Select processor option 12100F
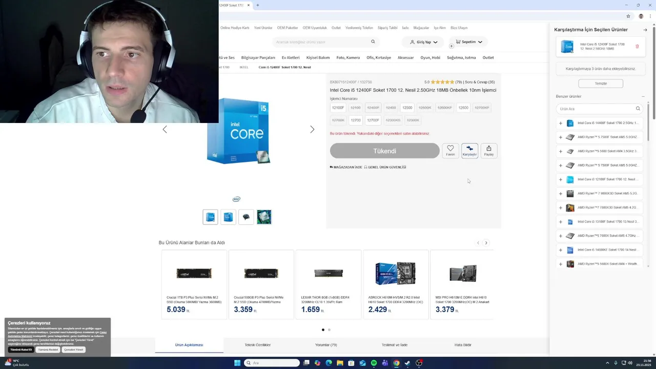 338,108
